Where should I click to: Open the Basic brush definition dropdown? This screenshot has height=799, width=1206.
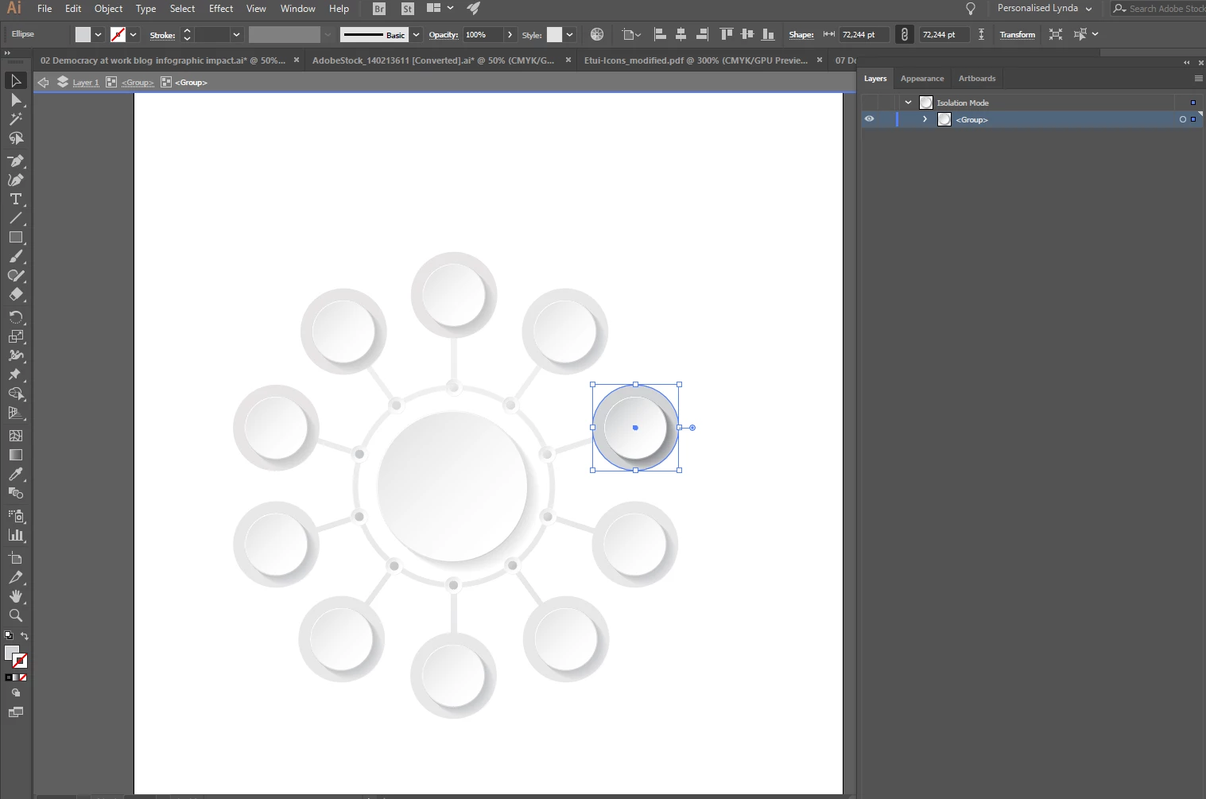(416, 34)
